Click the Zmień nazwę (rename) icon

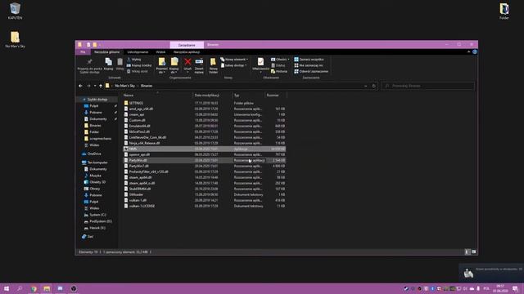pos(199,65)
